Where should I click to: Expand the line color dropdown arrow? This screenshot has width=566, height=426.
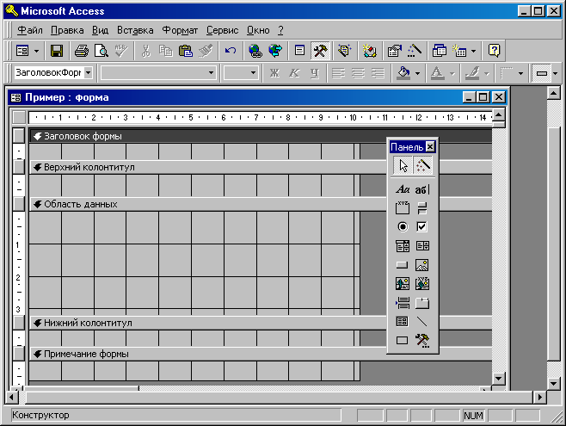coord(487,73)
